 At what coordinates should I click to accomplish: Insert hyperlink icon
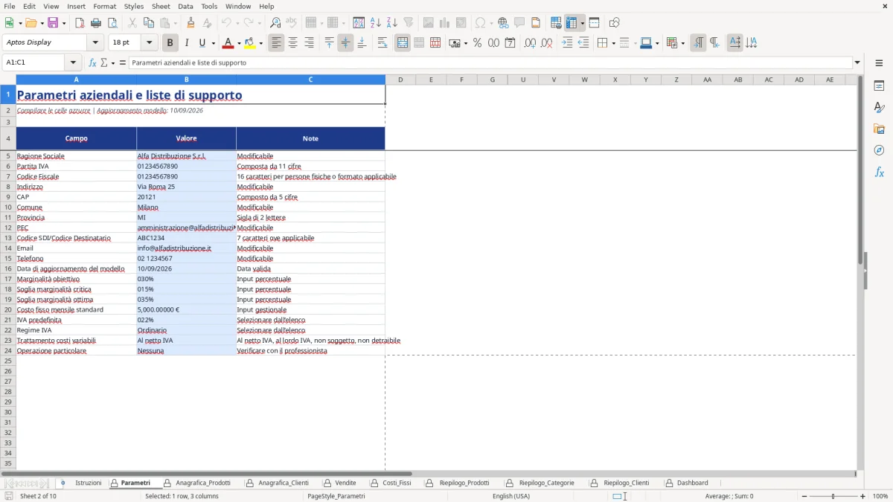click(x=503, y=23)
